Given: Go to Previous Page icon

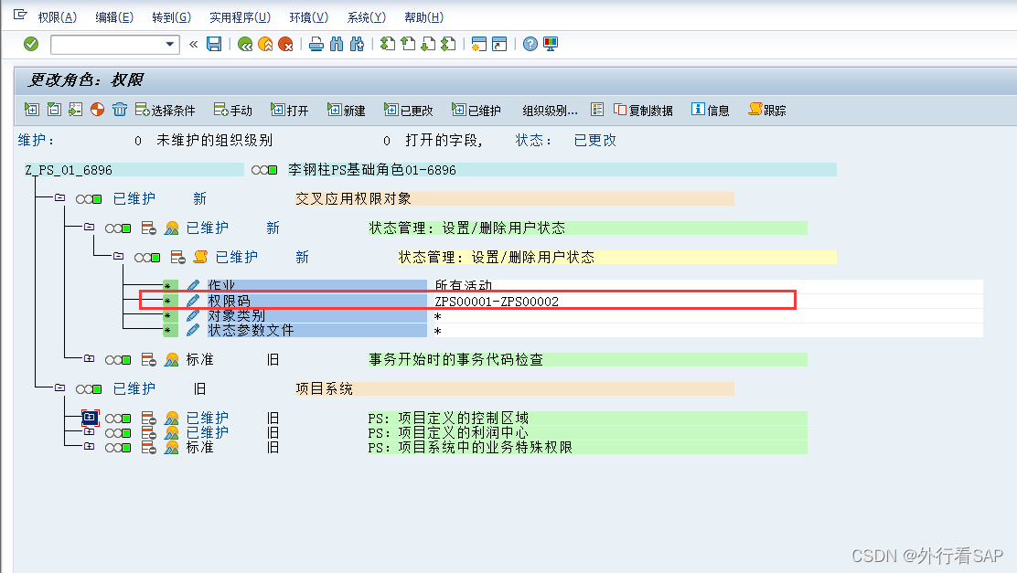Looking at the screenshot, I should coord(408,44).
